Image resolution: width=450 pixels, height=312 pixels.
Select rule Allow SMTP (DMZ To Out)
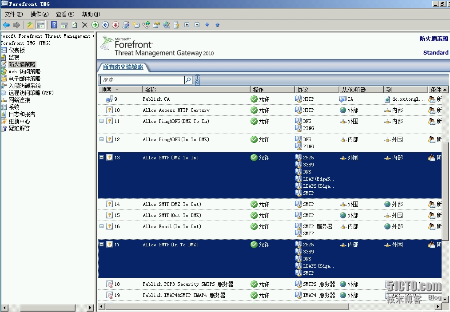172,204
